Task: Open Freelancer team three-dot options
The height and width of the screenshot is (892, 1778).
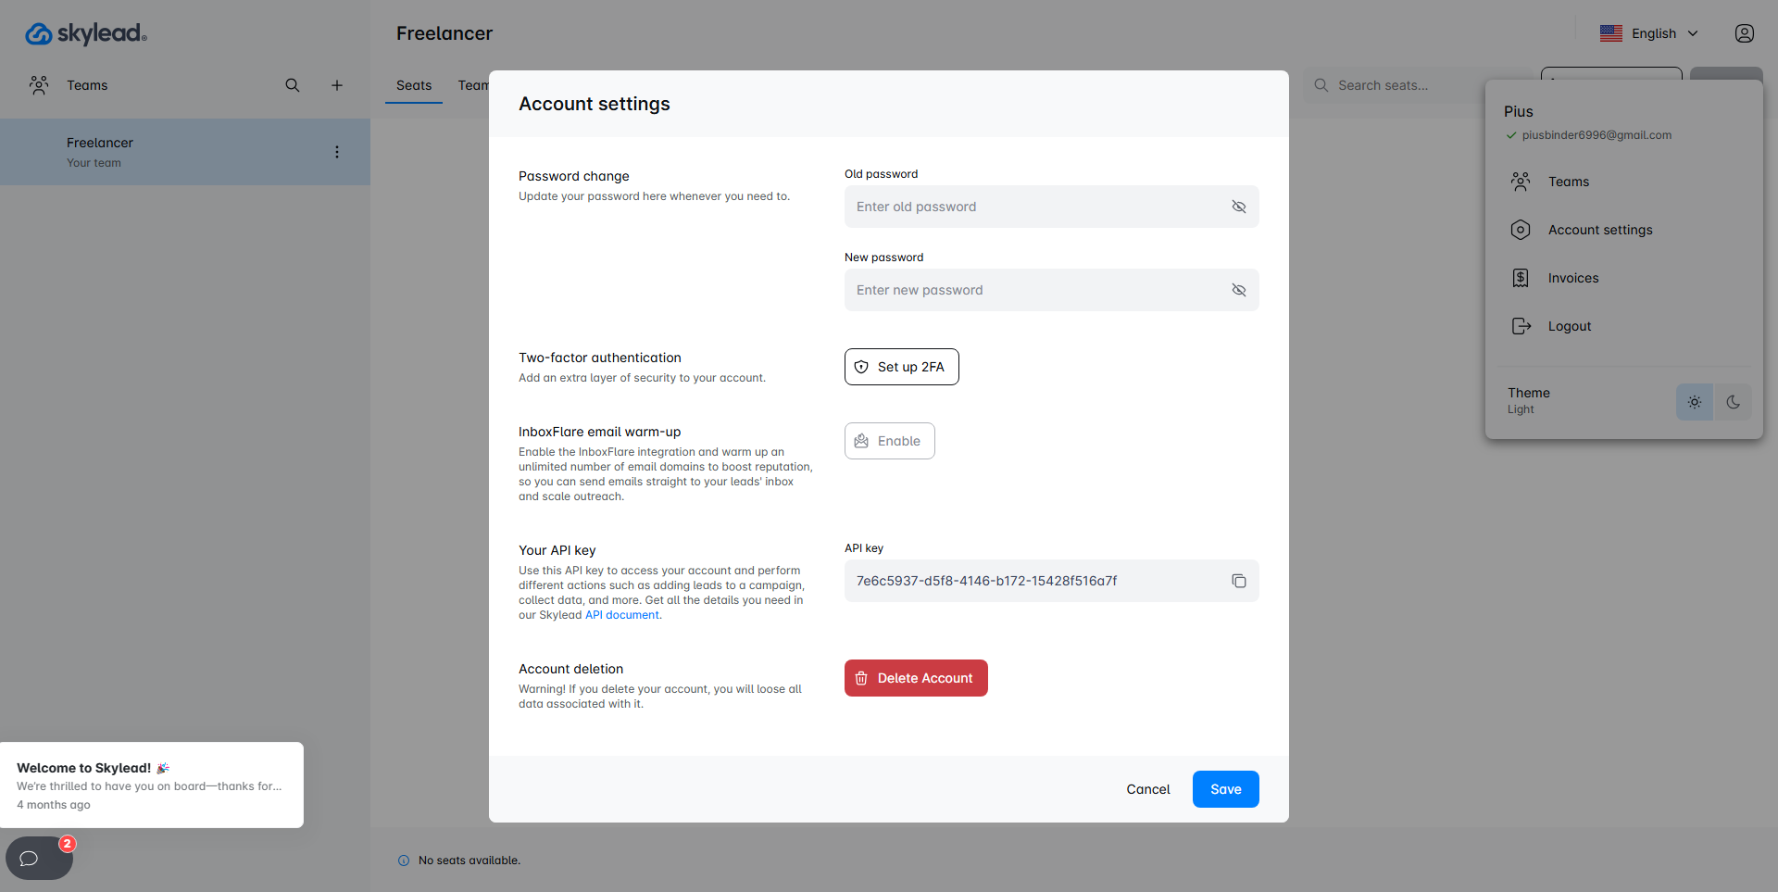Action: (337, 152)
